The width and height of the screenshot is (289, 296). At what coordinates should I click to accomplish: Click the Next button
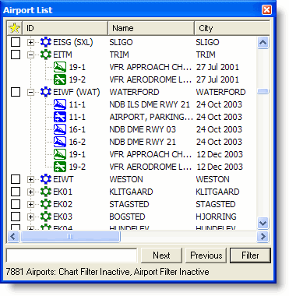coord(161,255)
